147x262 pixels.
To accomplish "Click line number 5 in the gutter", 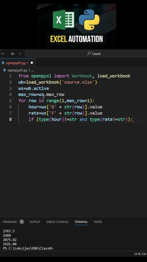I will point(11,101).
